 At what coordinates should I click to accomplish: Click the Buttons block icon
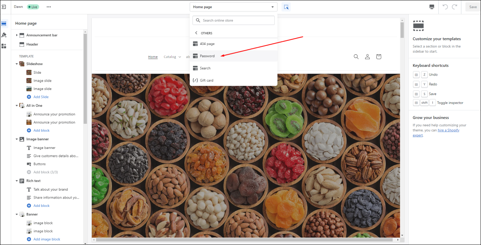(29, 164)
